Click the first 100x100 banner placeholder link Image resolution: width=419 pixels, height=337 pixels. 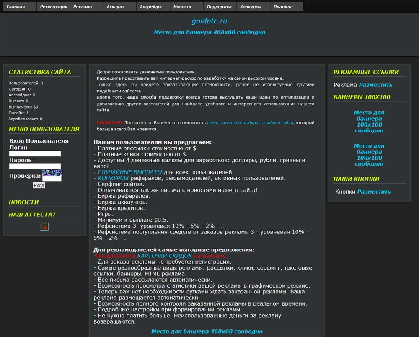369,122
